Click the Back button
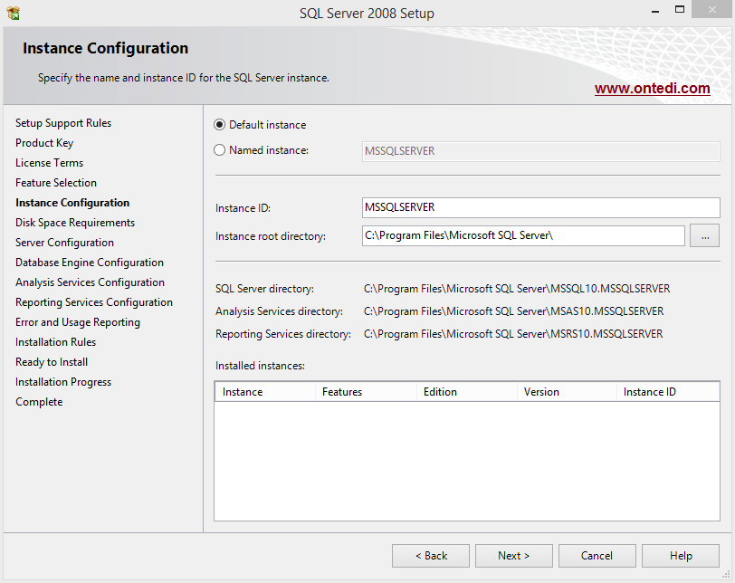This screenshot has width=735, height=583. (431, 556)
